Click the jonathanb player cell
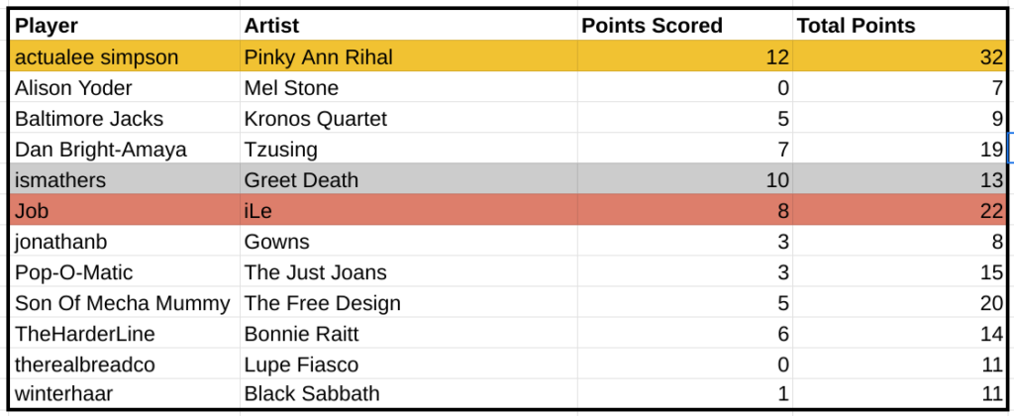 coord(124,242)
